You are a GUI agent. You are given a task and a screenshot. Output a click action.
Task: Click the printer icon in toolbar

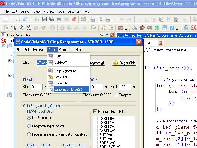(108, 19)
